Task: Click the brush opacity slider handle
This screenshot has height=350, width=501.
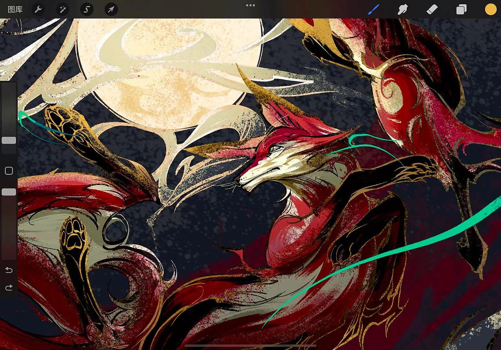Action: [x=9, y=192]
